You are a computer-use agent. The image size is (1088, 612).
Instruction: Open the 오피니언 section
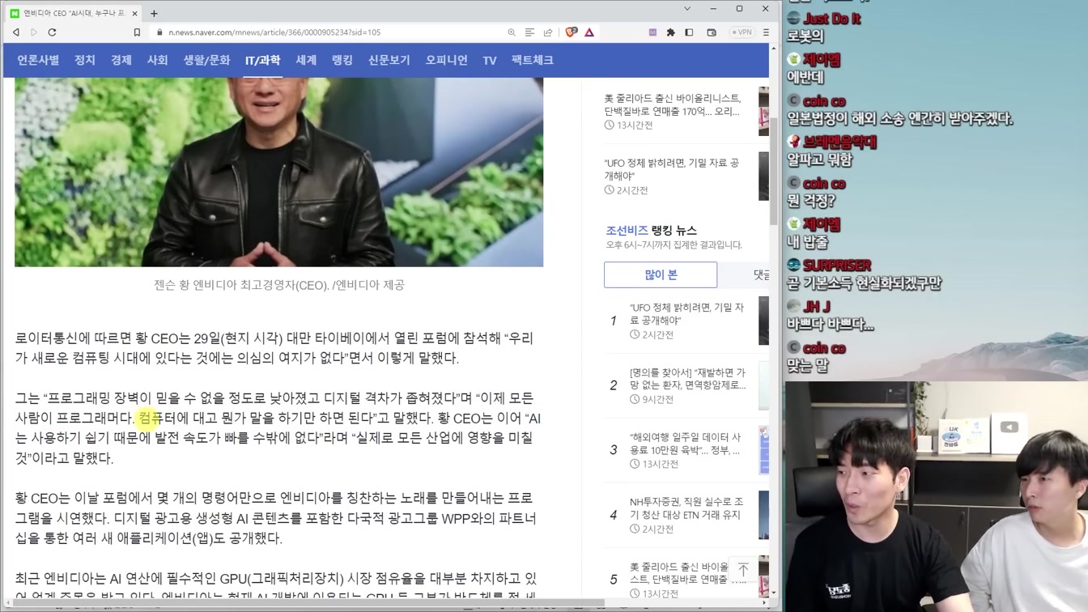click(x=447, y=61)
